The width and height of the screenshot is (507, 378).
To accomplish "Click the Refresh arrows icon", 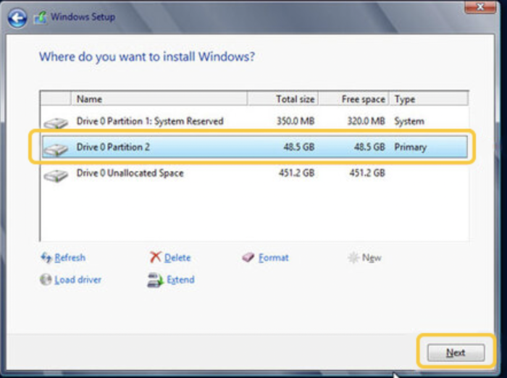I will click(46, 258).
